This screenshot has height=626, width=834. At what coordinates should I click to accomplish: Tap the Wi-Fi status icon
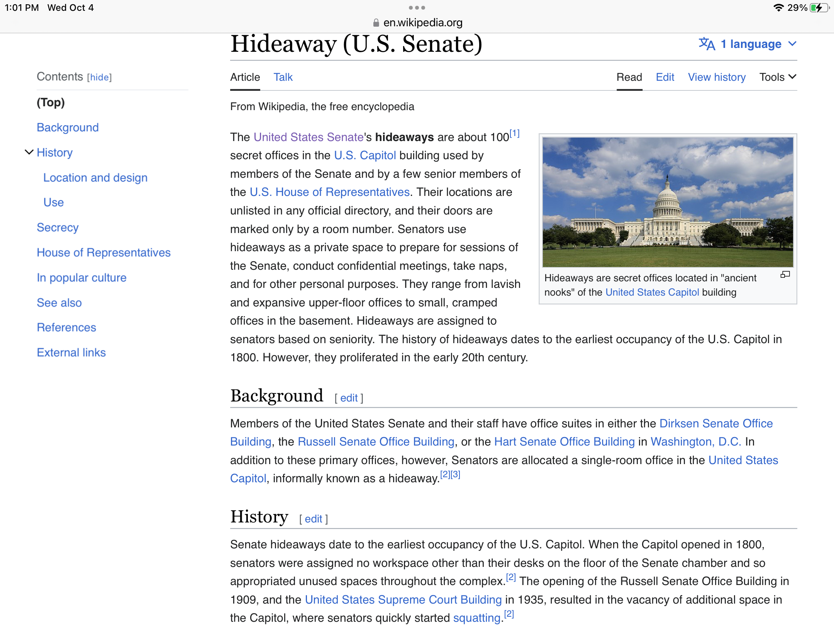(x=778, y=8)
